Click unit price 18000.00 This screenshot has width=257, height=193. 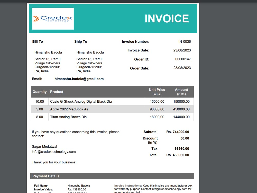157,117
